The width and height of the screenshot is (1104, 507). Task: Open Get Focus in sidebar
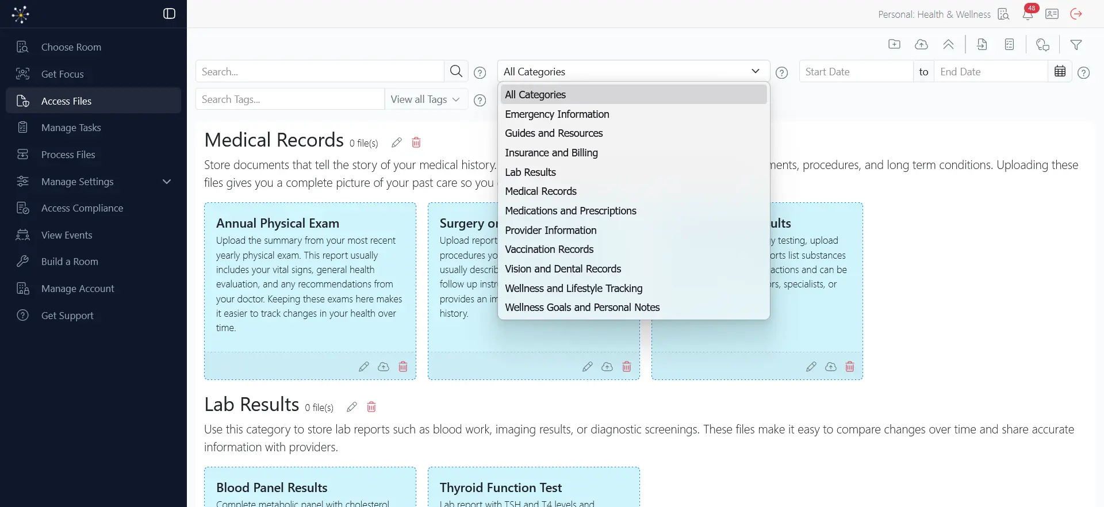point(93,74)
